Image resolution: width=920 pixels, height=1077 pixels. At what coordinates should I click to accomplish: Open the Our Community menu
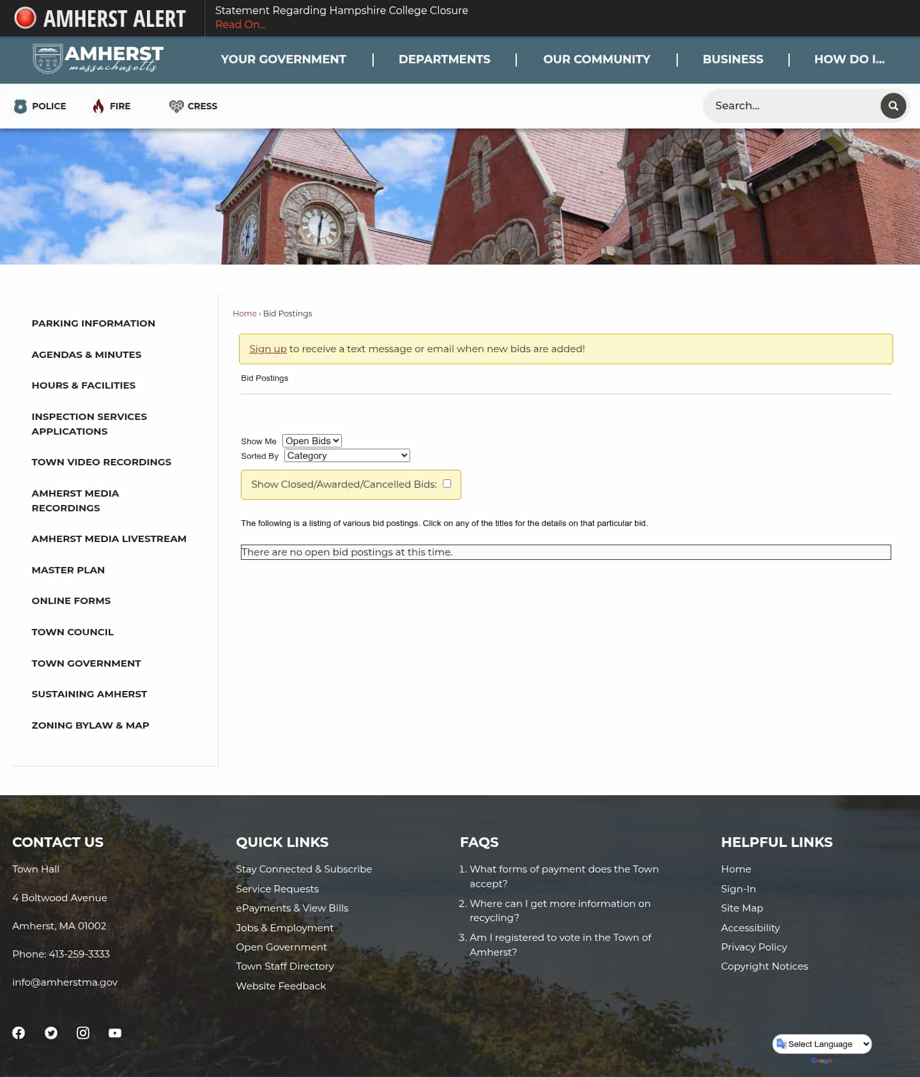point(597,59)
